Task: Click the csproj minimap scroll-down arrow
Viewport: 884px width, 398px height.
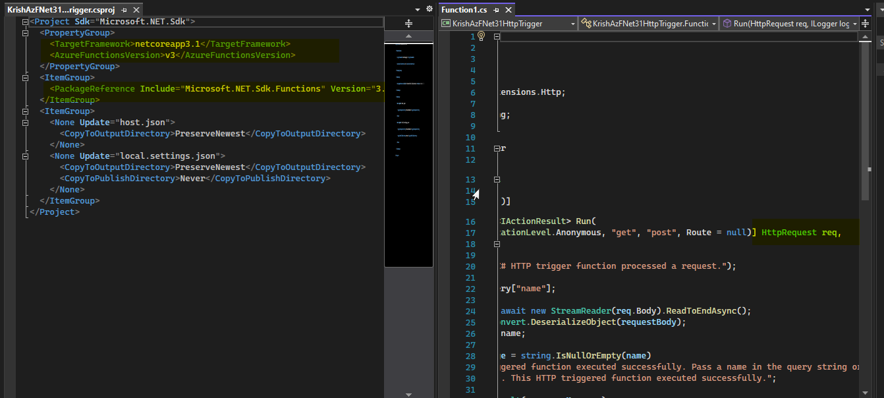Action: point(408,394)
